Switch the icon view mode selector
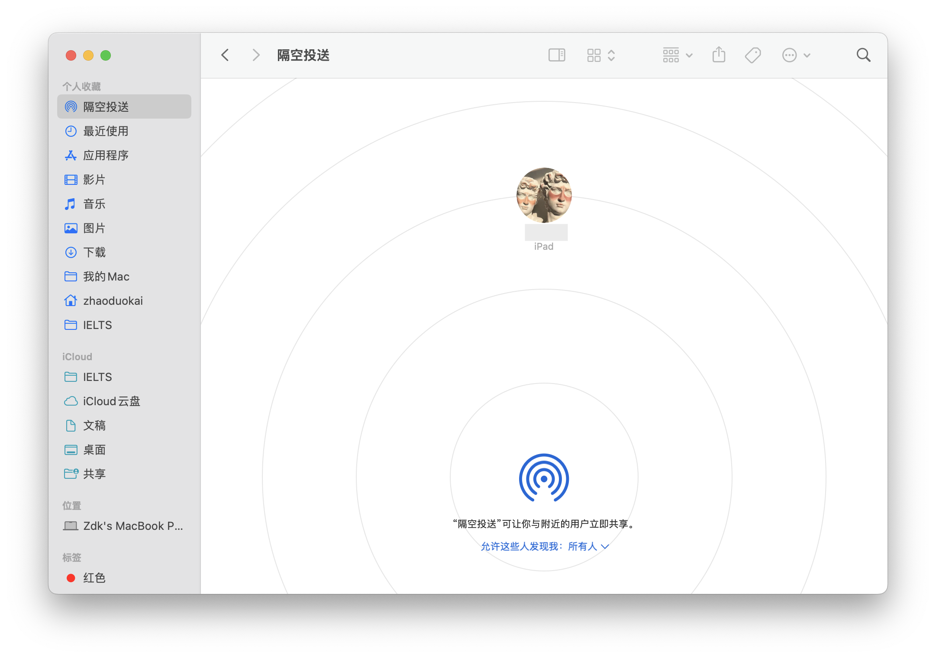936x658 pixels. 601,55
